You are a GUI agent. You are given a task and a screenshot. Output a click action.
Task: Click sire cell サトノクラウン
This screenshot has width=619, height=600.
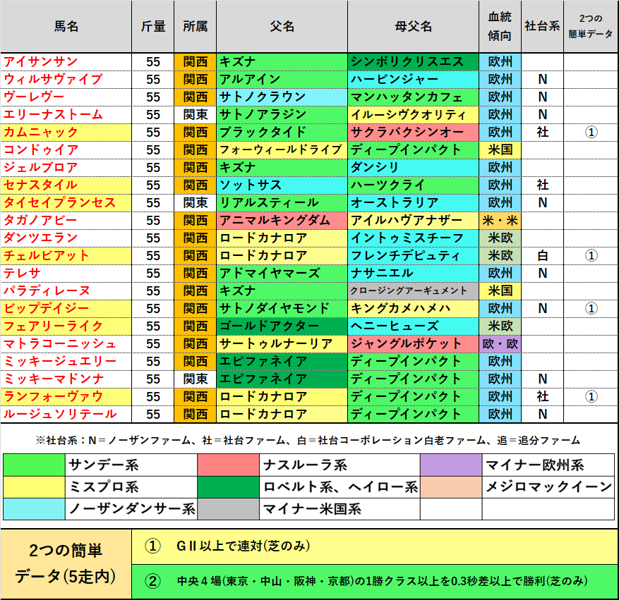click(x=282, y=97)
